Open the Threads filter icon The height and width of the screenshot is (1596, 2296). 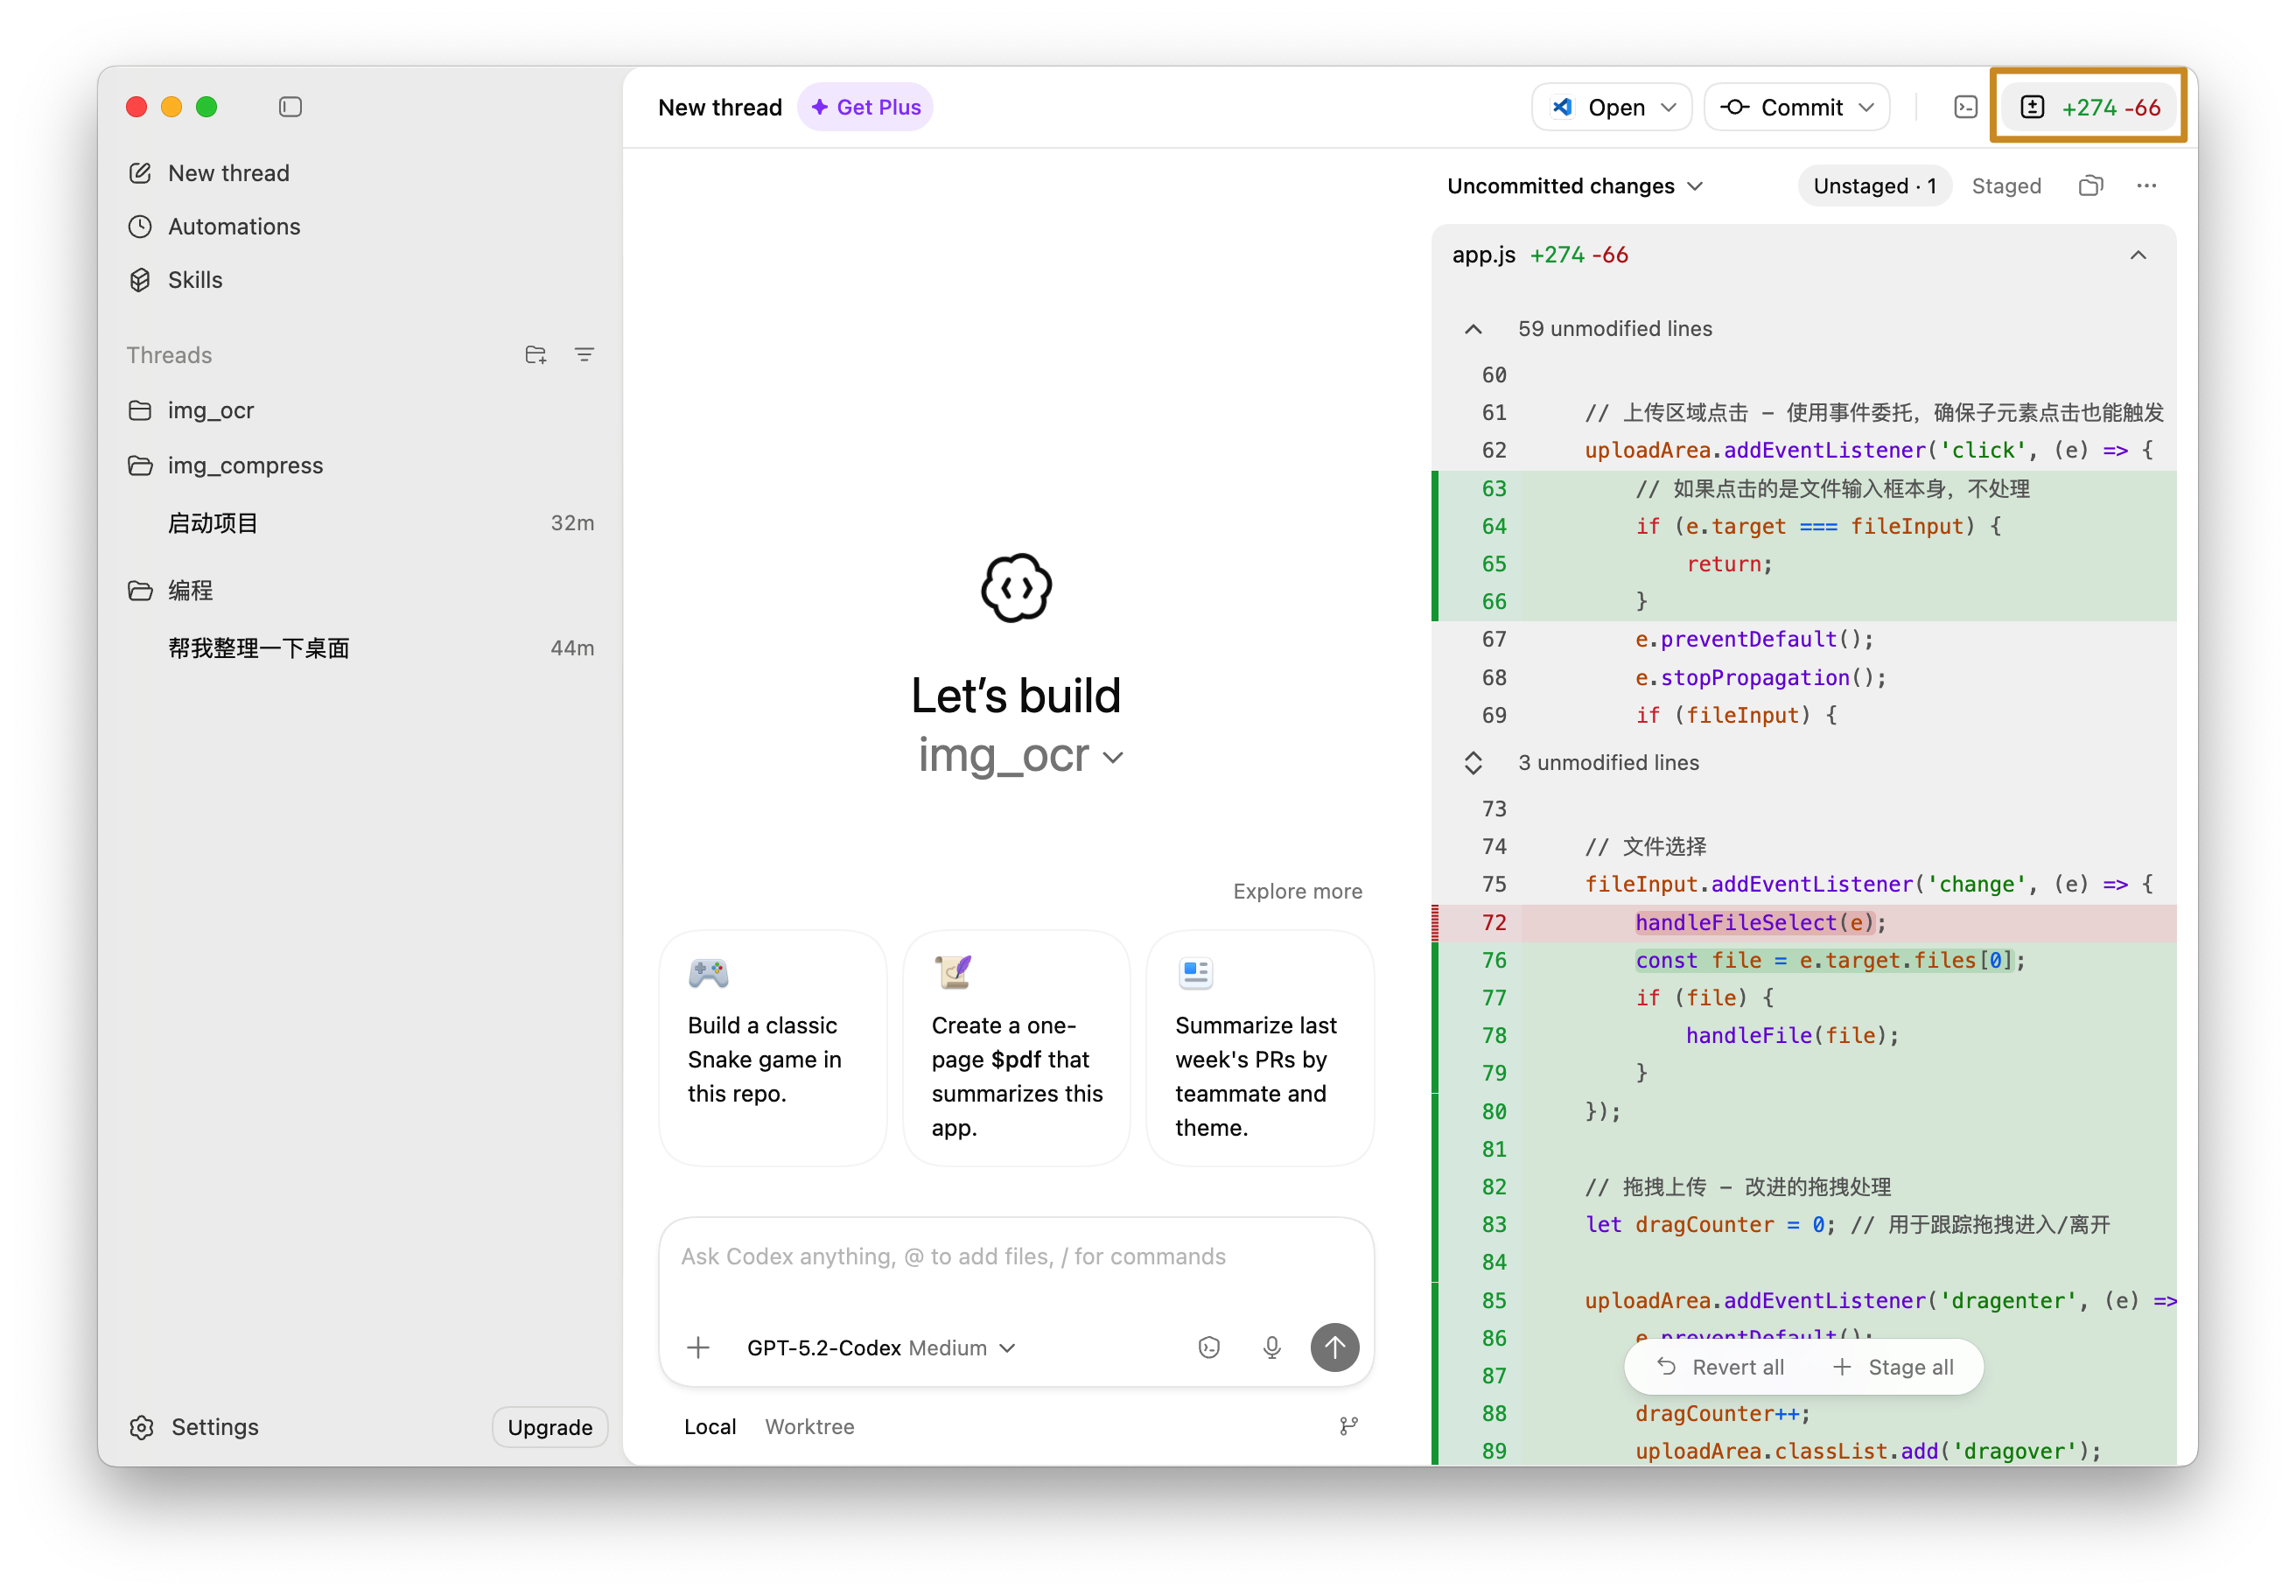tap(584, 355)
